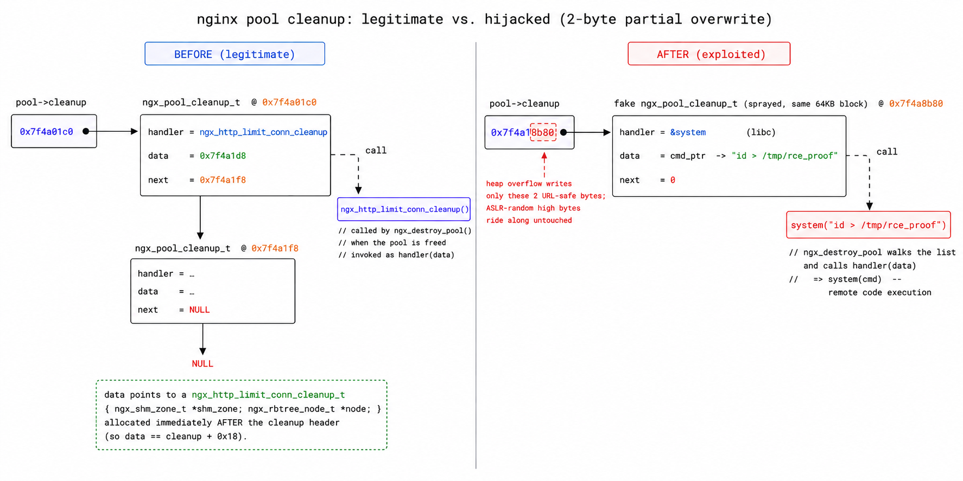Click 'only these 2 URL-safe bytes;' annotation
Image resolution: width=963 pixels, height=481 pixels.
click(x=546, y=196)
